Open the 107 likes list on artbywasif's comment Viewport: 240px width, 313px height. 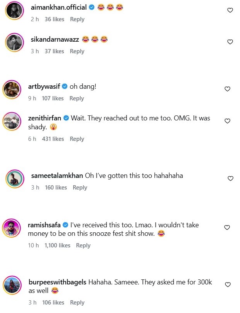[53, 98]
